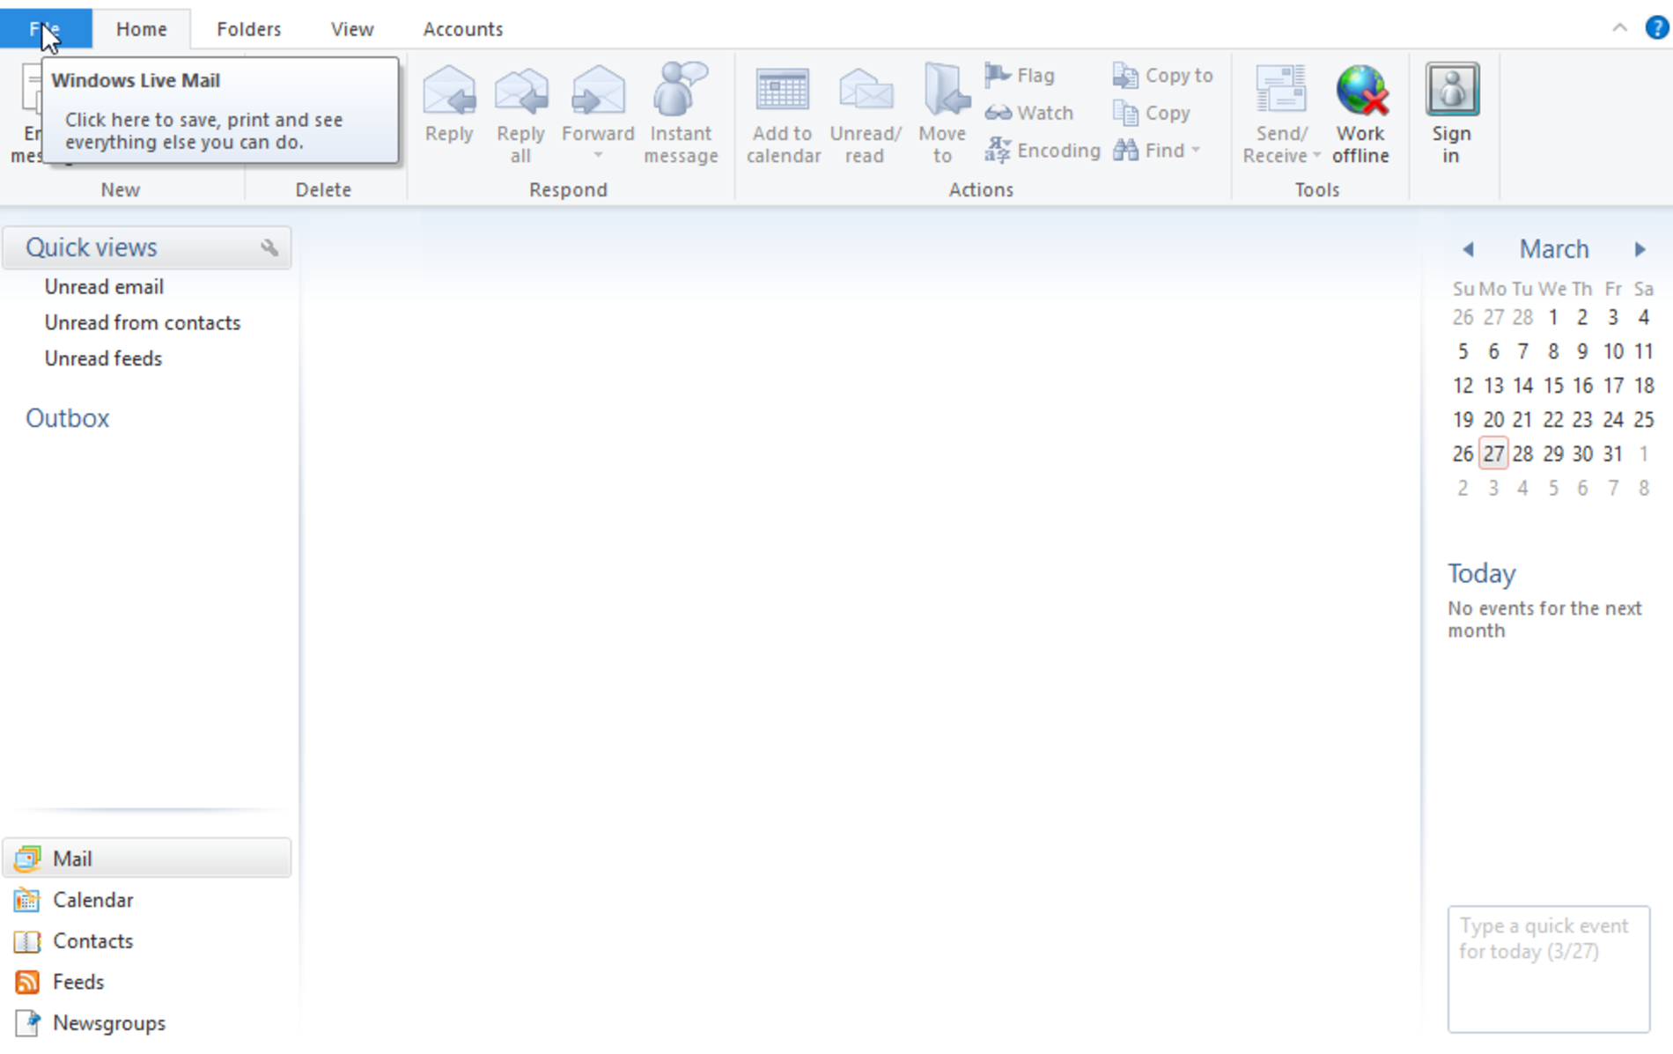Click the Copy icon in Actions
Viewport: 1673px width, 1054px height.
point(1125,113)
